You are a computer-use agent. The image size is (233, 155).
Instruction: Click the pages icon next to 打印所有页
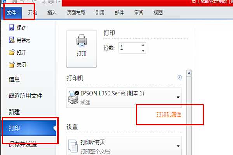click(73, 146)
